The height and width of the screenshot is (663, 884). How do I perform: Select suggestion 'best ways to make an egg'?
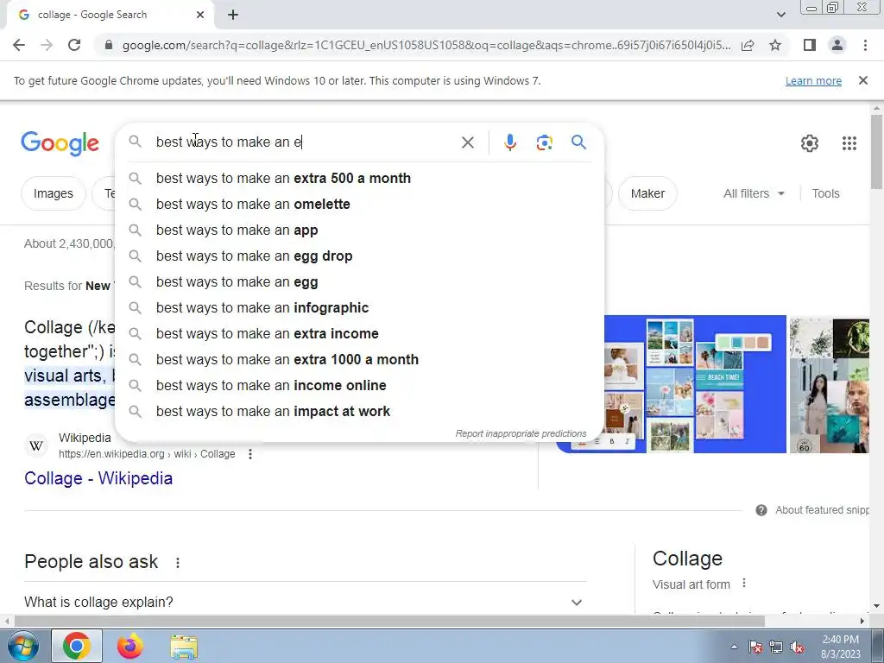point(361,282)
